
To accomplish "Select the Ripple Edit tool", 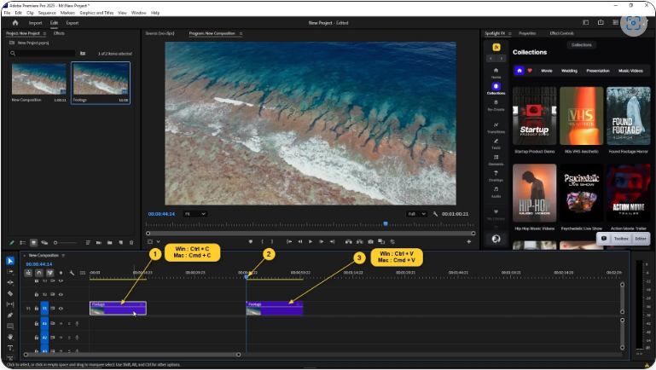I will 10,283.
